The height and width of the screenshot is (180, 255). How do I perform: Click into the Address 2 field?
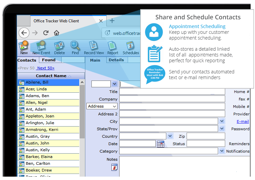coord(172,114)
